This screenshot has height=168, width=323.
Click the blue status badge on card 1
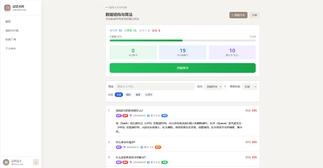[164, 116]
